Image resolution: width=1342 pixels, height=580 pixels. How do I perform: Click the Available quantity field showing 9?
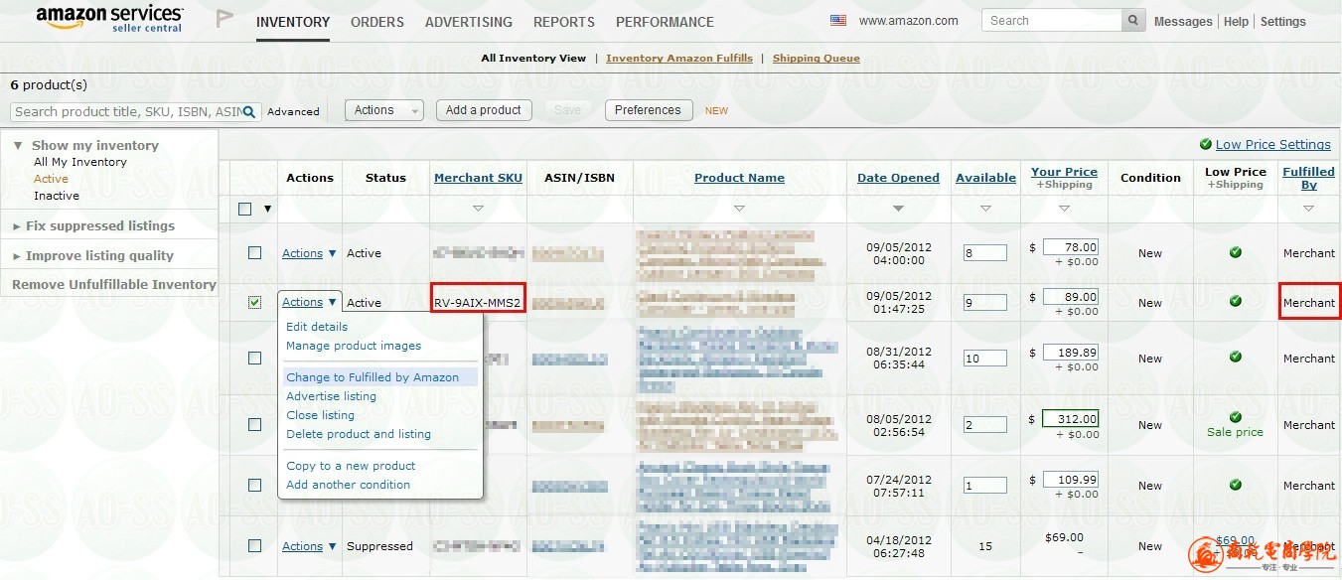coord(984,303)
